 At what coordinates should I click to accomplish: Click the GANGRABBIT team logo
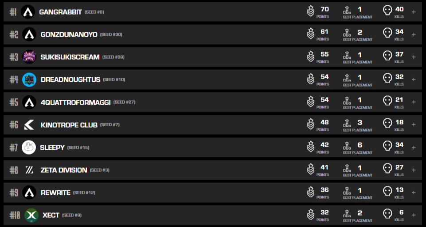tap(28, 12)
